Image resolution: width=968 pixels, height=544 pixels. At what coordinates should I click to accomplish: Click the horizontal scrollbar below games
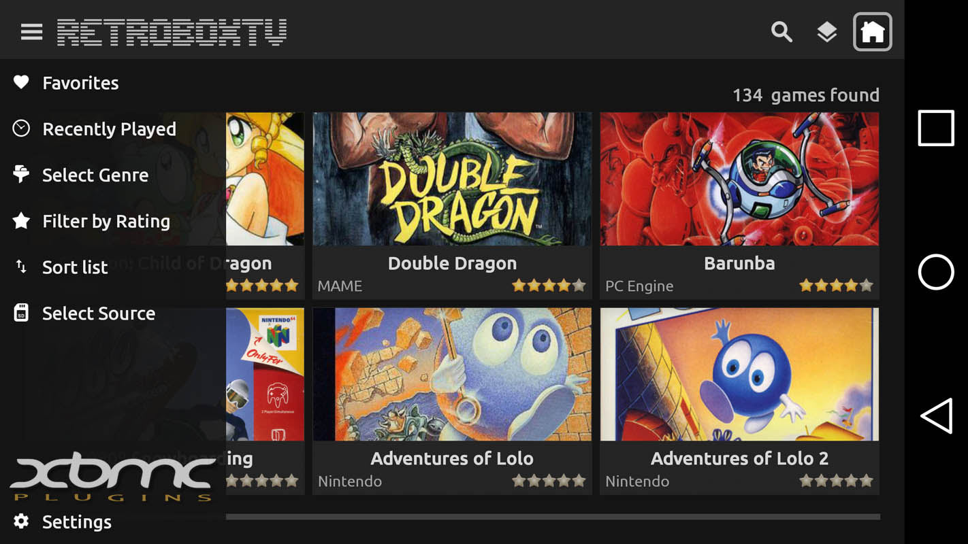[x=553, y=517]
